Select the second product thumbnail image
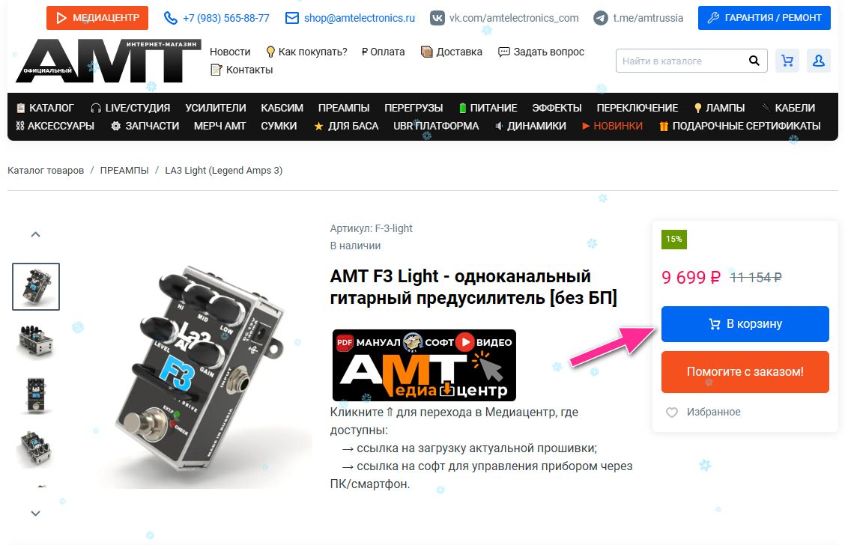The height and width of the screenshot is (545, 845). coord(36,341)
